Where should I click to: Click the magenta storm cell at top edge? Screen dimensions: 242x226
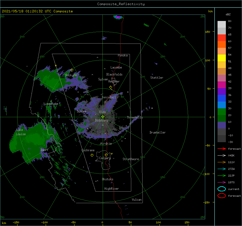118,17
